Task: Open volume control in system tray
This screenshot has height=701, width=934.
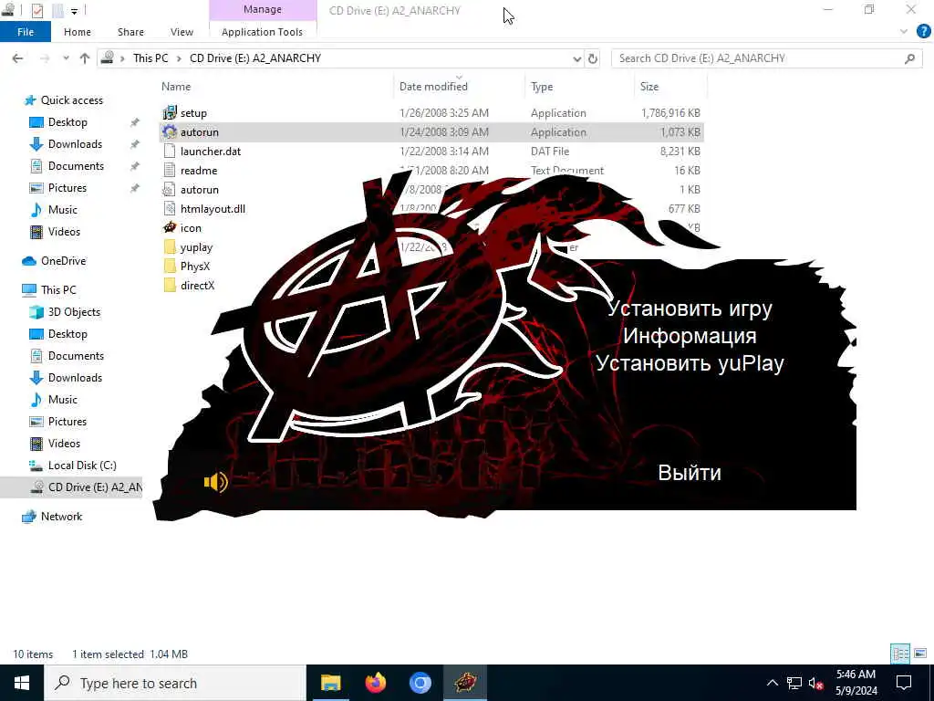Action: coord(816,683)
